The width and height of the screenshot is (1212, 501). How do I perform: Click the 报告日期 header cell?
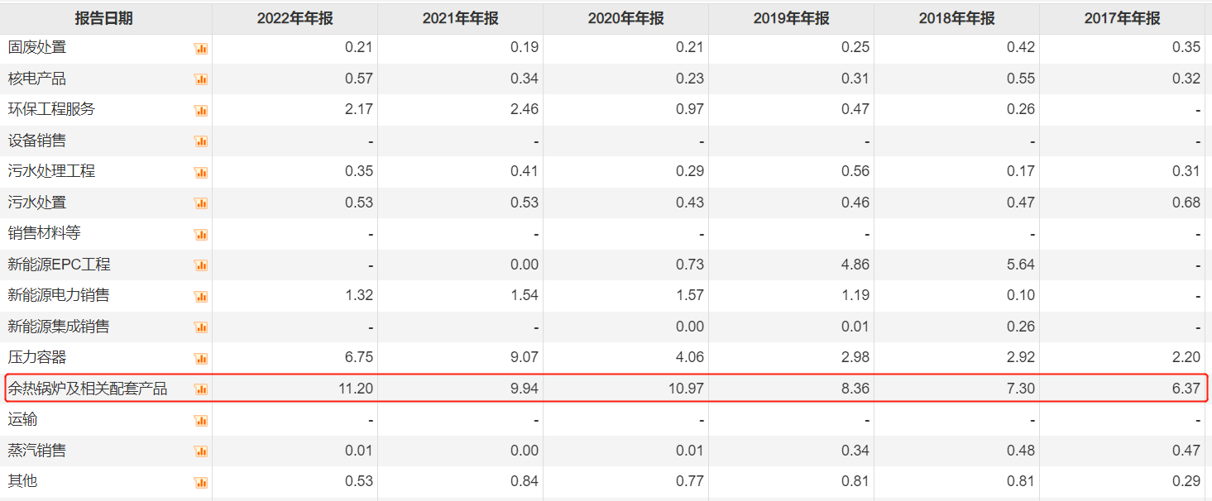pyautogui.click(x=103, y=18)
